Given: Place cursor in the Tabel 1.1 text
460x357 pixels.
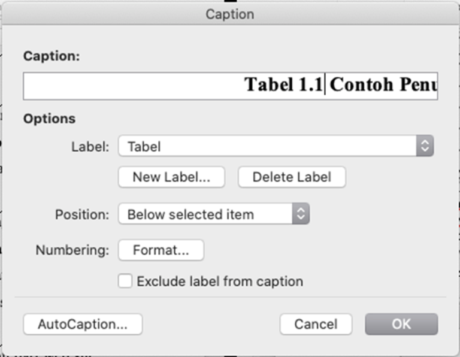Looking at the screenshot, I should pos(284,85).
